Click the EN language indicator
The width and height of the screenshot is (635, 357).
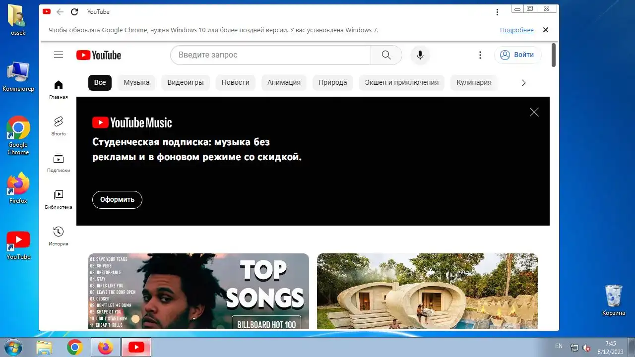pyautogui.click(x=559, y=346)
